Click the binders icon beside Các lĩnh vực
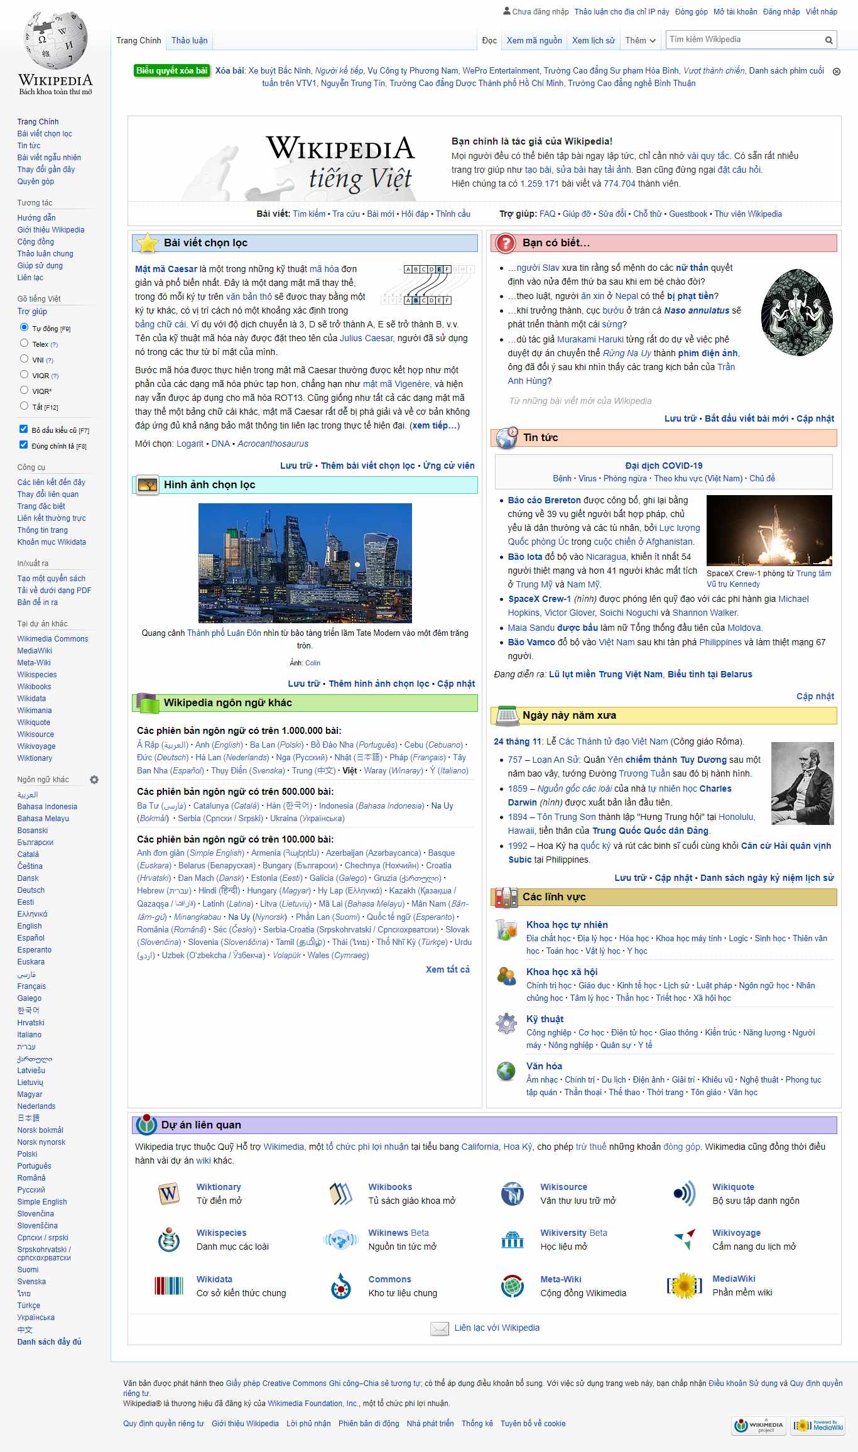Viewport: 858px width, 1452px height. tap(506, 897)
